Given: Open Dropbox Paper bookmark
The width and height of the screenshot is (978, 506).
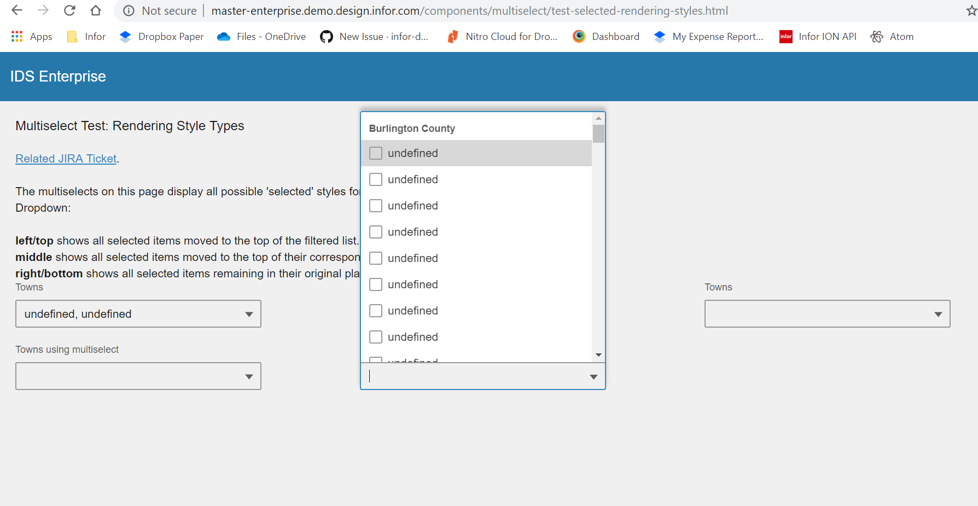Looking at the screenshot, I should coord(161,37).
